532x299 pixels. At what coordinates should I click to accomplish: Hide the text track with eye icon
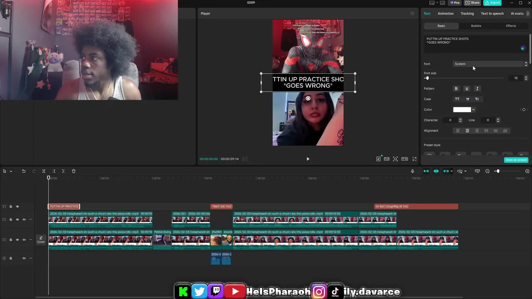pyautogui.click(x=17, y=206)
